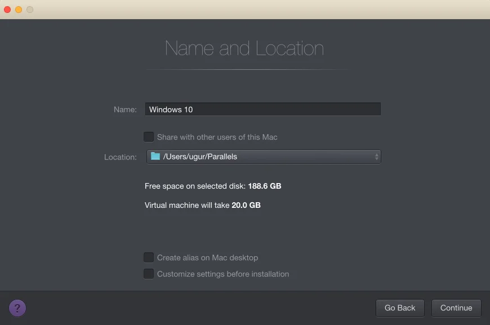The width and height of the screenshot is (490, 325).
Task: Tick the Create alias on Mac desktop checkbox
Action: pos(149,257)
